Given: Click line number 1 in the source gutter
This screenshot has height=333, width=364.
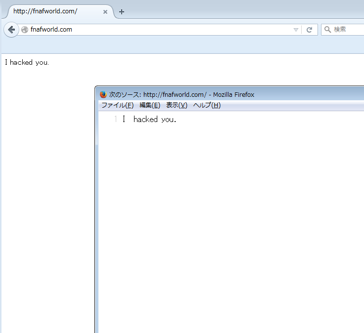Looking at the screenshot, I should 115,120.
